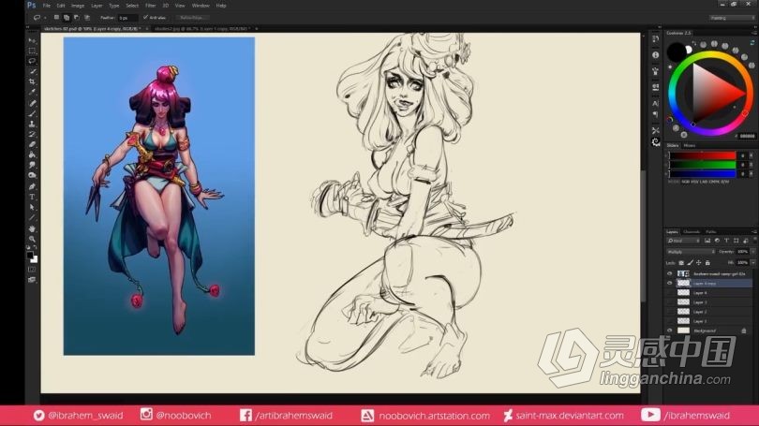Viewport: 759px width, 426px height.
Task: Click the Refine Edge button
Action: [x=191, y=18]
